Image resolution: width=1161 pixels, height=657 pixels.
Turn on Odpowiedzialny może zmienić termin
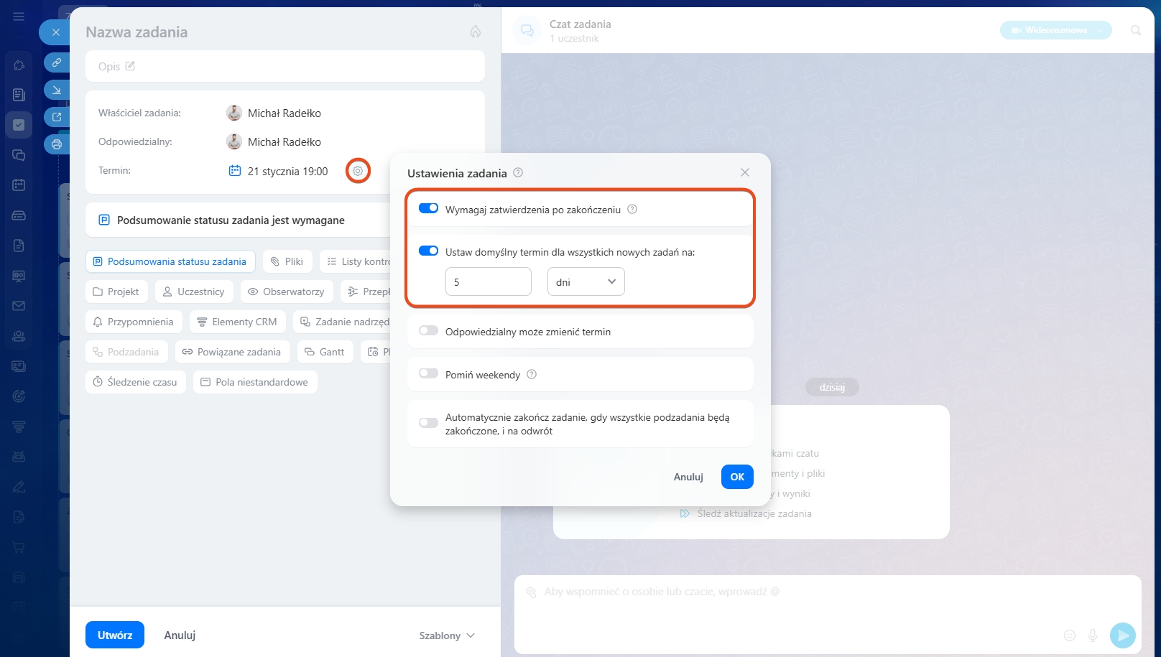429,331
